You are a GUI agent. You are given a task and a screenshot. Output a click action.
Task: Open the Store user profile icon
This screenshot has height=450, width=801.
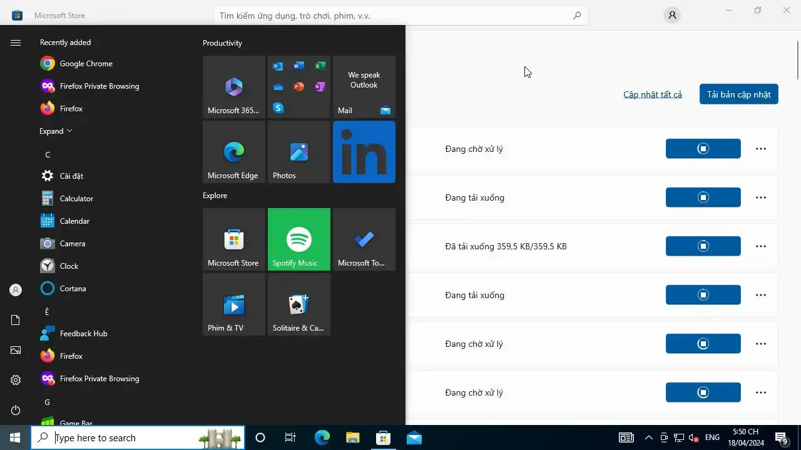(x=672, y=16)
